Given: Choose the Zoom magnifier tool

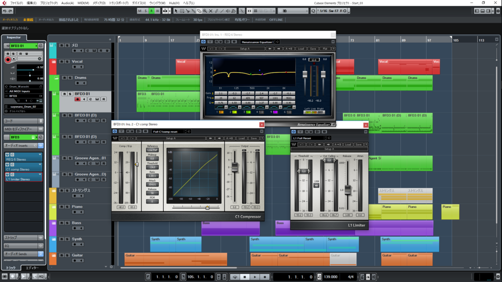Looking at the screenshot, I should (205, 11).
